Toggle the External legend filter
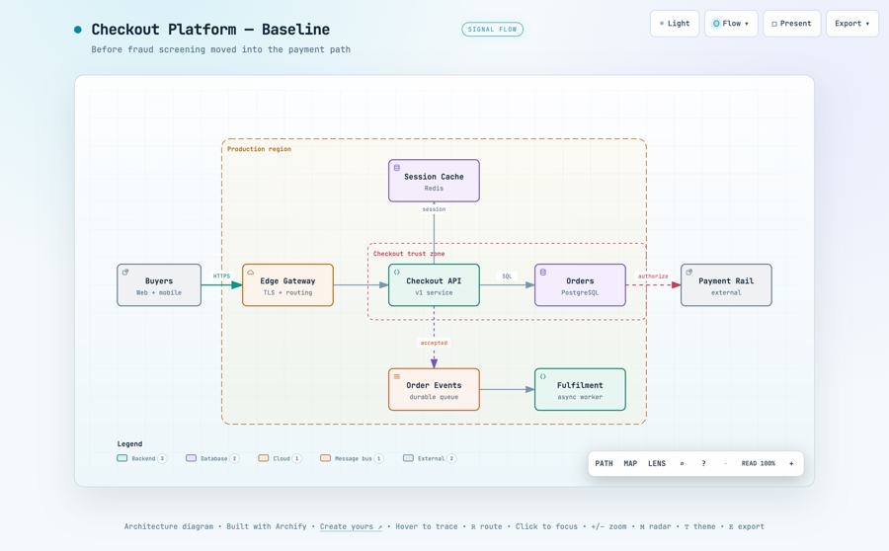 (430, 458)
